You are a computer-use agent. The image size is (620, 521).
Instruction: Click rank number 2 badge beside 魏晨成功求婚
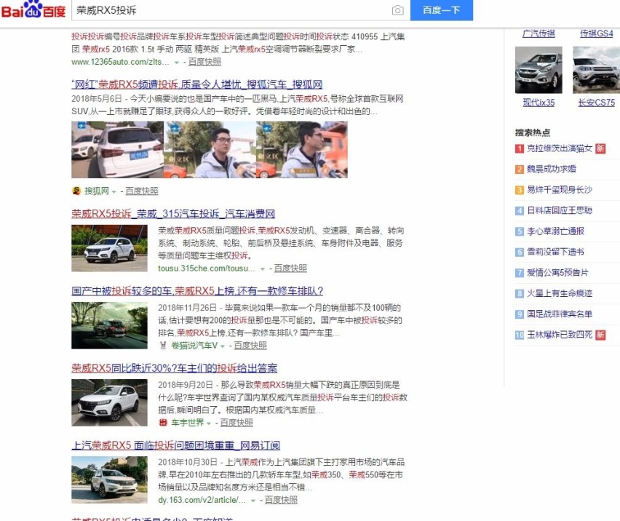point(520,170)
